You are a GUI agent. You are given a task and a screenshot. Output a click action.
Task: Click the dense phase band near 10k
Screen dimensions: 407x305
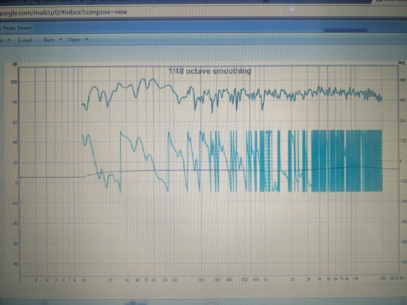click(354, 160)
